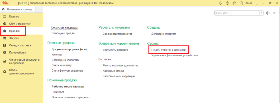Open panel settings gear icon near search
This screenshot has width=280, height=103.
click(267, 13)
